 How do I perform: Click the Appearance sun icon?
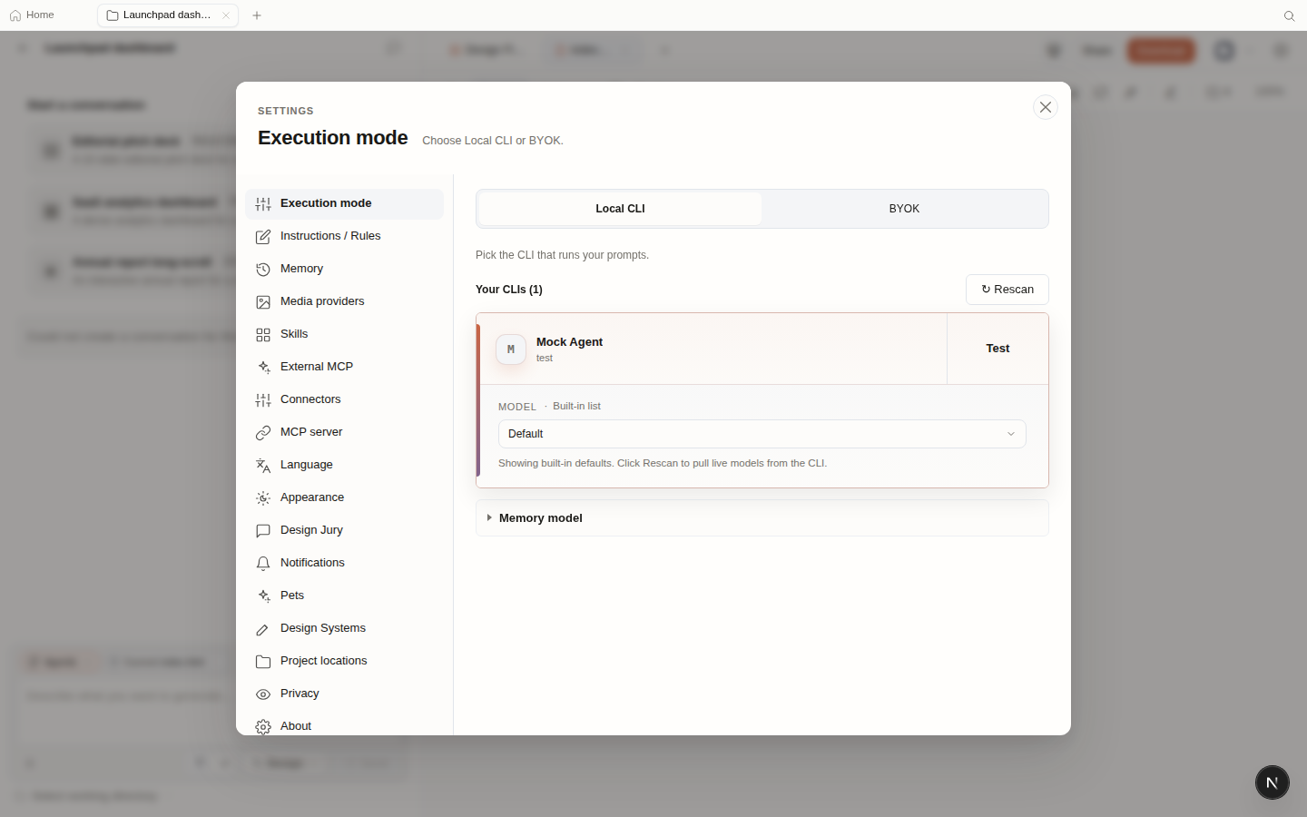263,498
